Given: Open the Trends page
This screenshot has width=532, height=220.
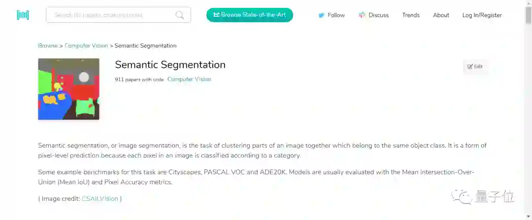Looking at the screenshot, I should point(411,15).
